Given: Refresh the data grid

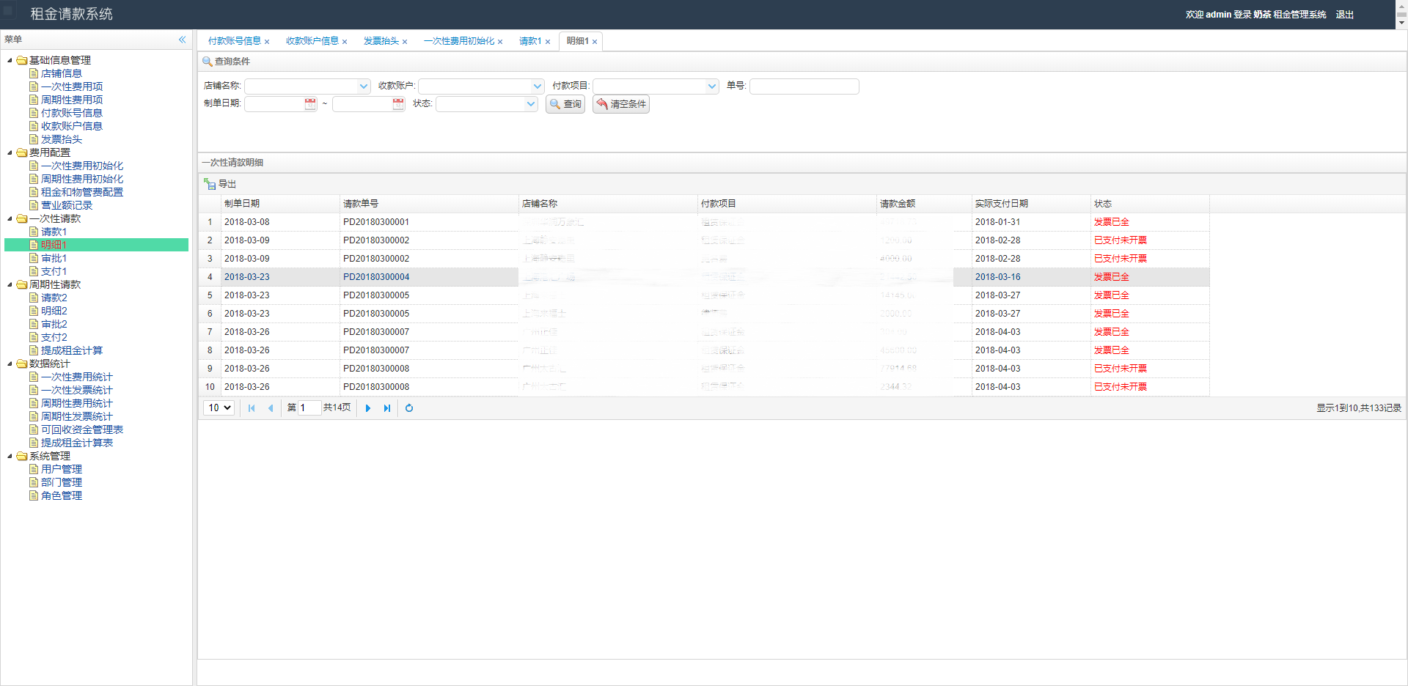Looking at the screenshot, I should pyautogui.click(x=409, y=408).
